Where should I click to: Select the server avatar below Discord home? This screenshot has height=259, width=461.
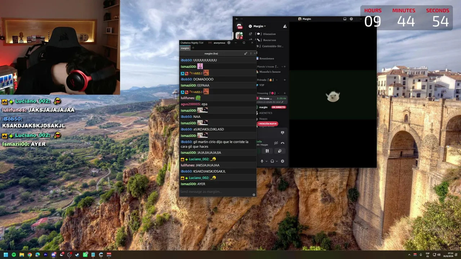point(239,36)
